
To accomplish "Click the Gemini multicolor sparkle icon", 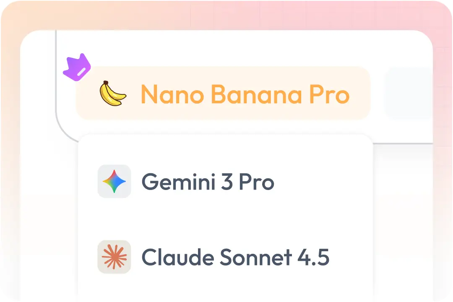I will coord(114,181).
